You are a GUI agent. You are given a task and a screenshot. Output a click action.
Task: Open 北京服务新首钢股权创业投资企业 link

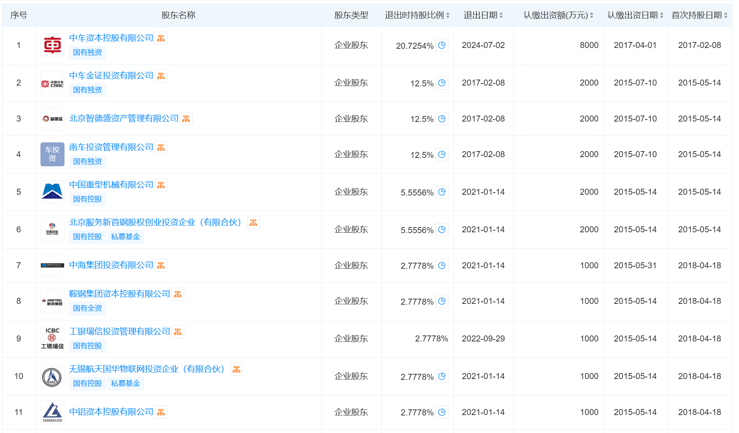pyautogui.click(x=157, y=222)
